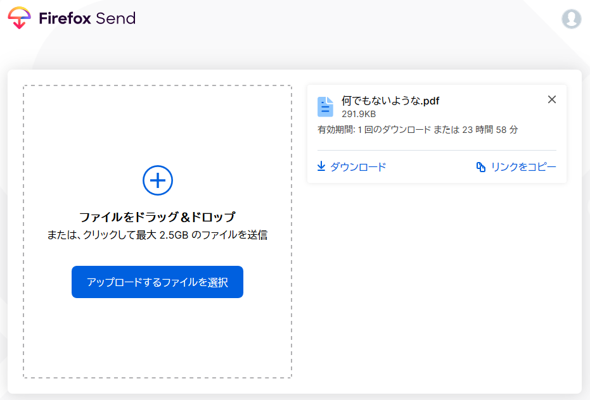Click the separator line in the file card
Screen dimensions: 590x400
click(437, 151)
